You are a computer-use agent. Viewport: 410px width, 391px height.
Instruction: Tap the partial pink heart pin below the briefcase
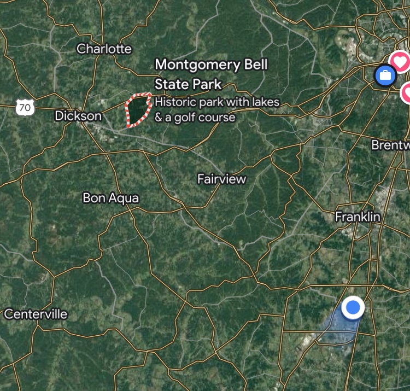click(406, 92)
